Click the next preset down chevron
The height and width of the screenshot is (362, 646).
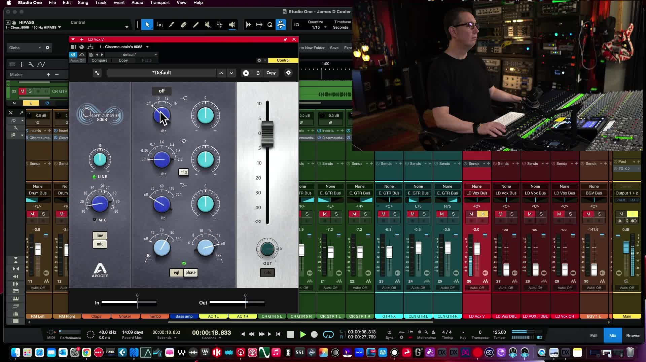pos(231,73)
